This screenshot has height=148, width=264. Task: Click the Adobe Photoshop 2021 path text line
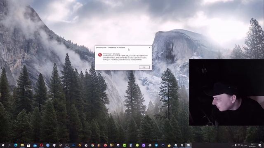tap(123, 60)
